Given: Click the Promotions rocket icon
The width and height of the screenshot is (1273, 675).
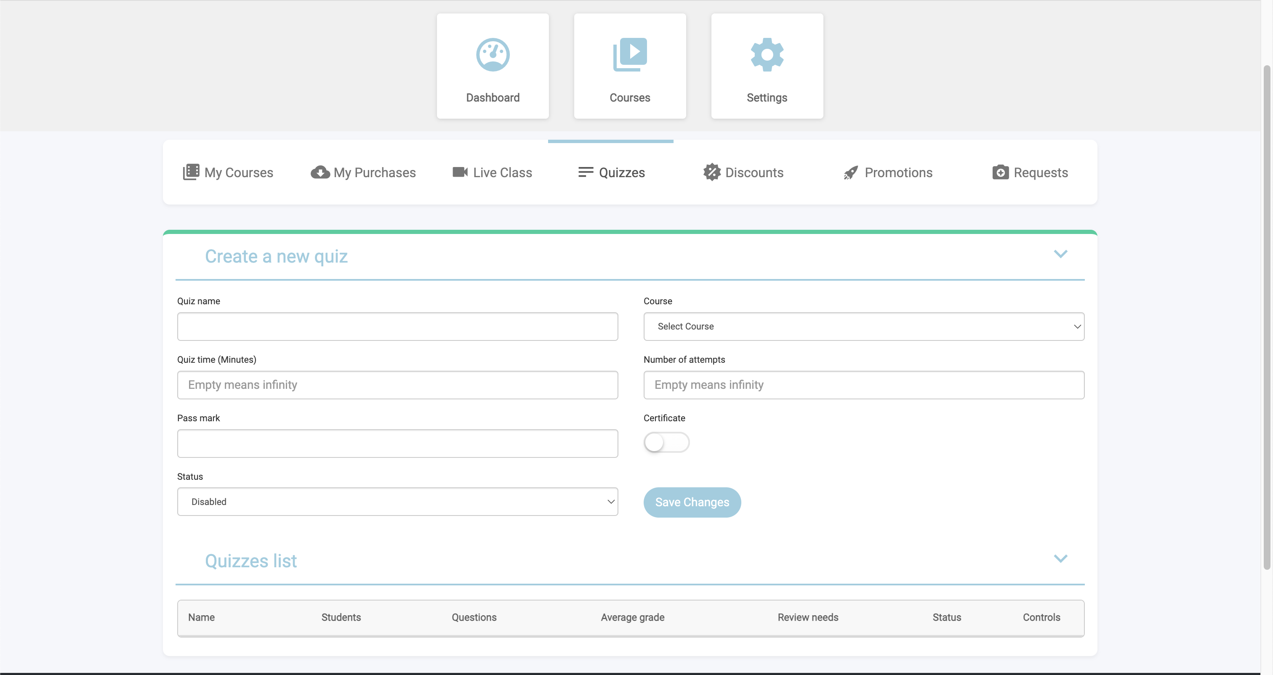Looking at the screenshot, I should click(x=850, y=173).
